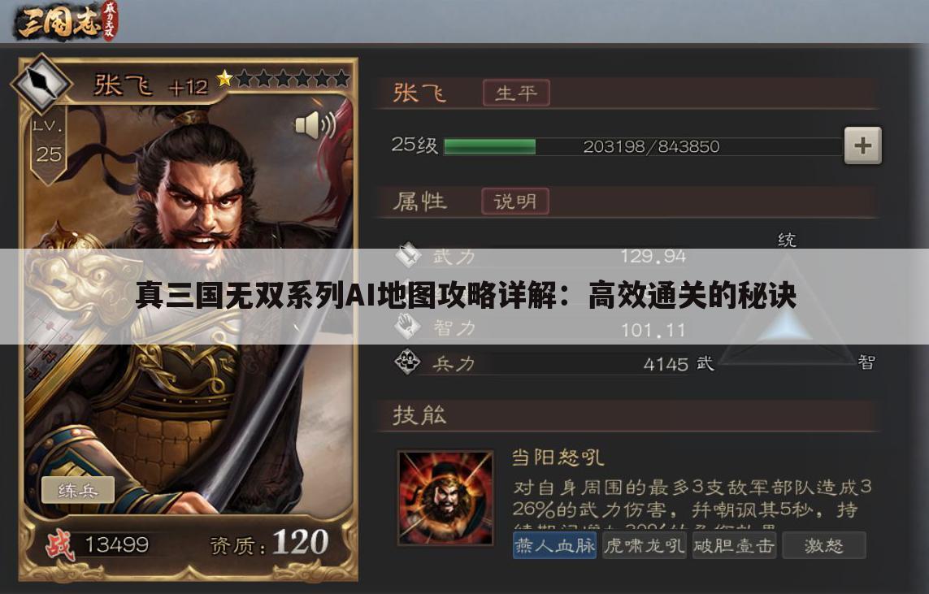Add experience with the plus button

coord(862,145)
